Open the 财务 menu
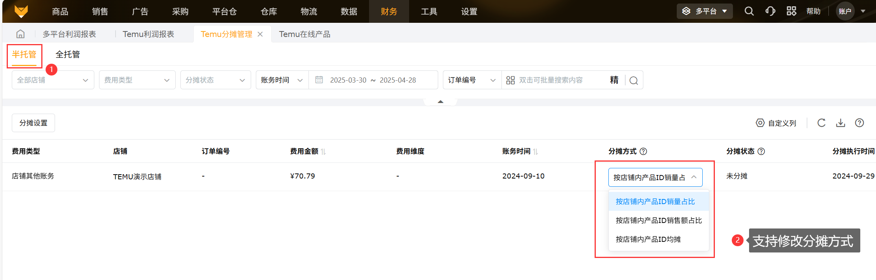Image resolution: width=876 pixels, height=280 pixels. [389, 11]
